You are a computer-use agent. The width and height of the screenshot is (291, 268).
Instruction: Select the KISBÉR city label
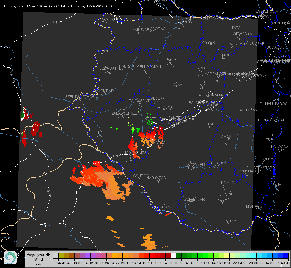click(208, 43)
